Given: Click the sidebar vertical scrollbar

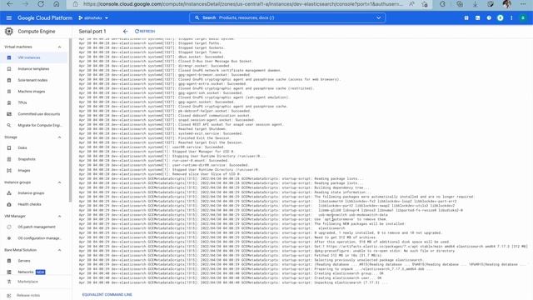Looking at the screenshot, I should click(70, 120).
